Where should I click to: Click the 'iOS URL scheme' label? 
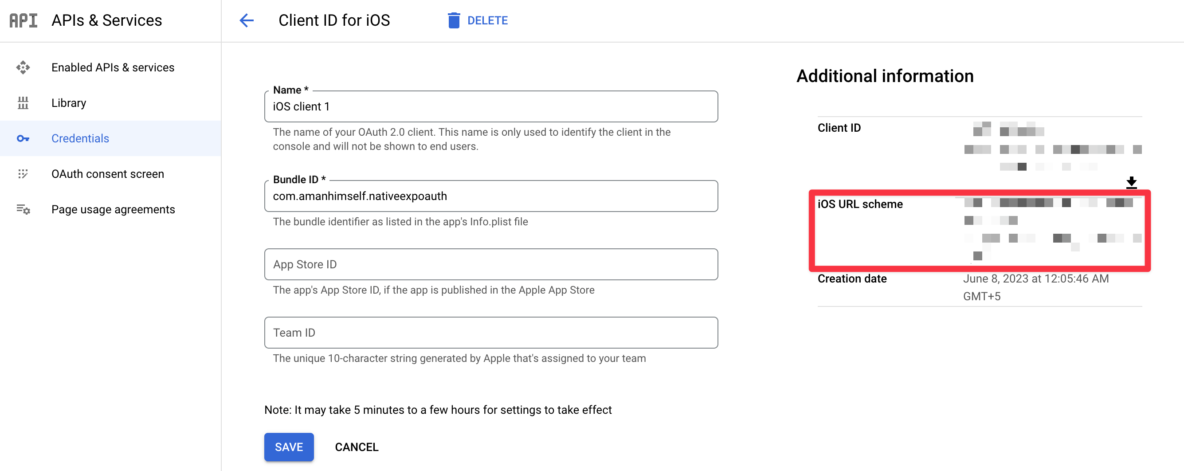860,204
